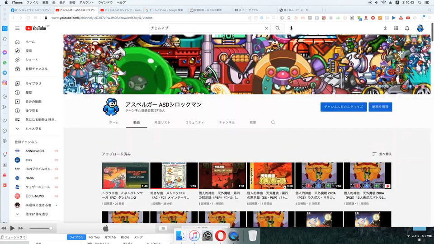Open account avatar menu
Screen dimensions: 434x244
tap(420, 28)
